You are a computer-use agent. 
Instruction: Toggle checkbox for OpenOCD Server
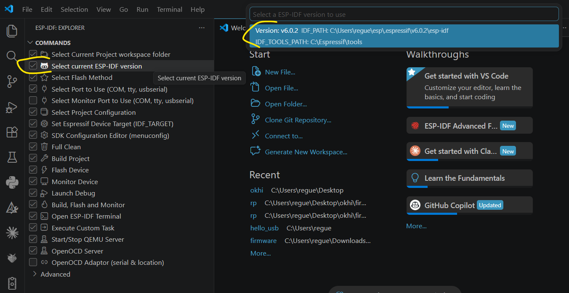click(x=33, y=251)
